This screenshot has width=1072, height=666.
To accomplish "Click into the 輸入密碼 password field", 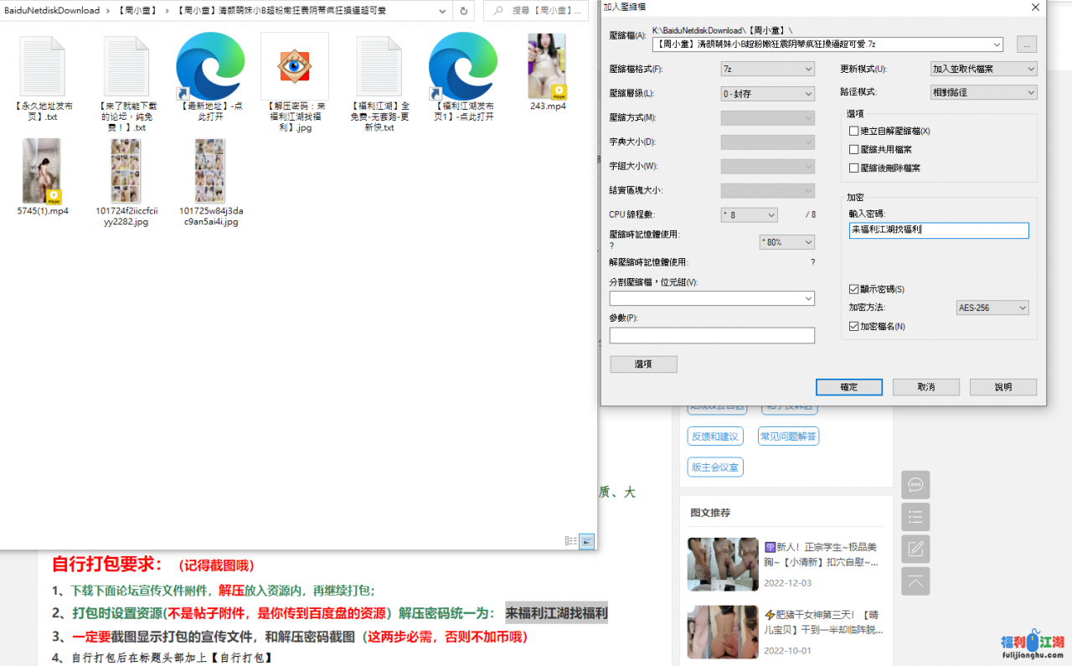I will 938,230.
